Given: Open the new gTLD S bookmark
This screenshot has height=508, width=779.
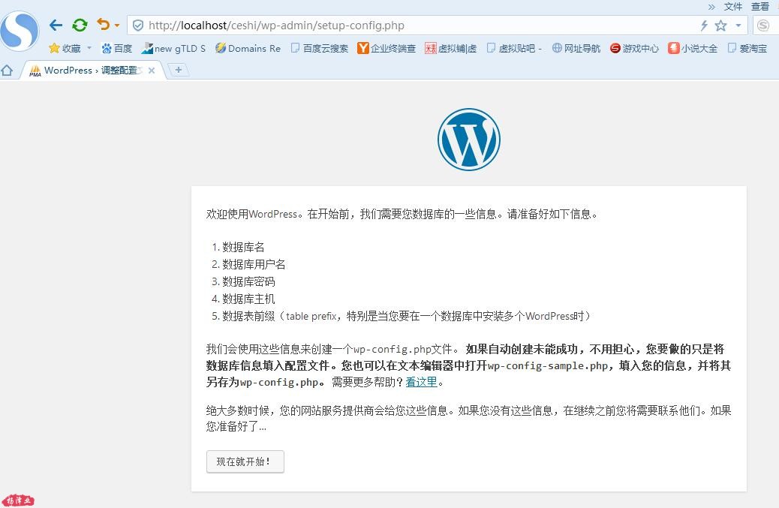Looking at the screenshot, I should click(173, 48).
